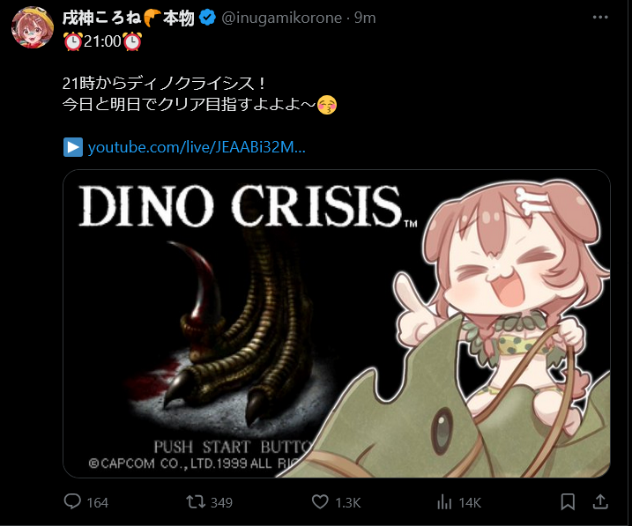The image size is (632, 526).
Task: Like the post using the heart icon
Action: click(321, 502)
